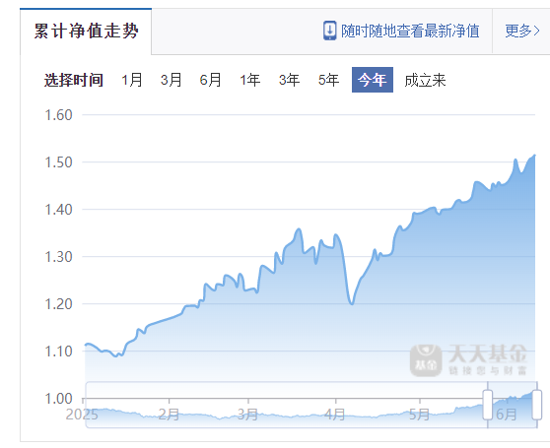Viewport: 550px width, 448px height.
Task: Click mini timeline near 5月 label
Action: point(420,415)
